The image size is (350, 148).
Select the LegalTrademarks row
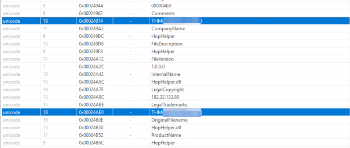pos(169,105)
